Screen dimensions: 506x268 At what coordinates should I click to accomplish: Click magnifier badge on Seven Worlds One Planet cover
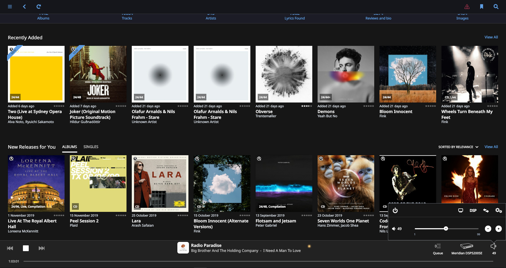point(321,159)
